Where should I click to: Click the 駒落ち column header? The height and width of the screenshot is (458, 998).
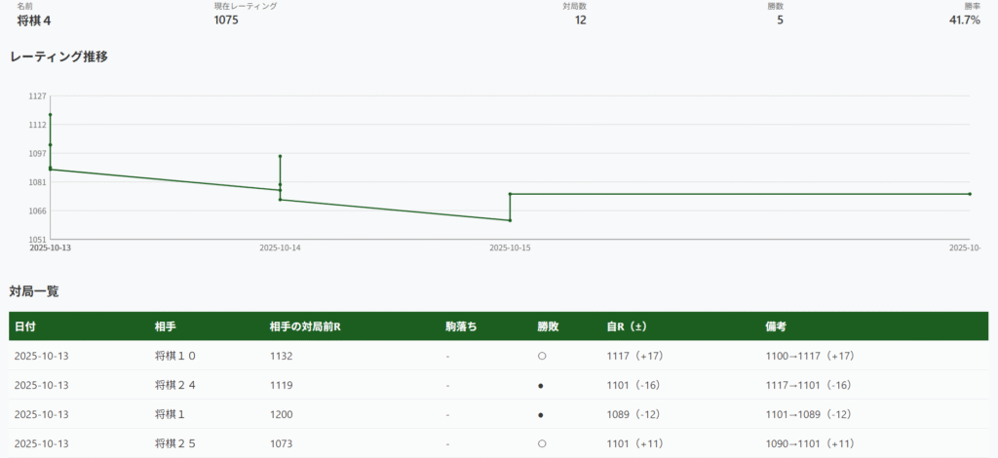[x=461, y=326]
